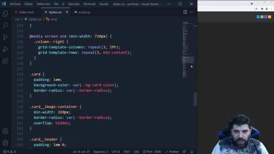This screenshot has height=154, width=274.
Task: Open the Source Control view
Action: point(5,37)
